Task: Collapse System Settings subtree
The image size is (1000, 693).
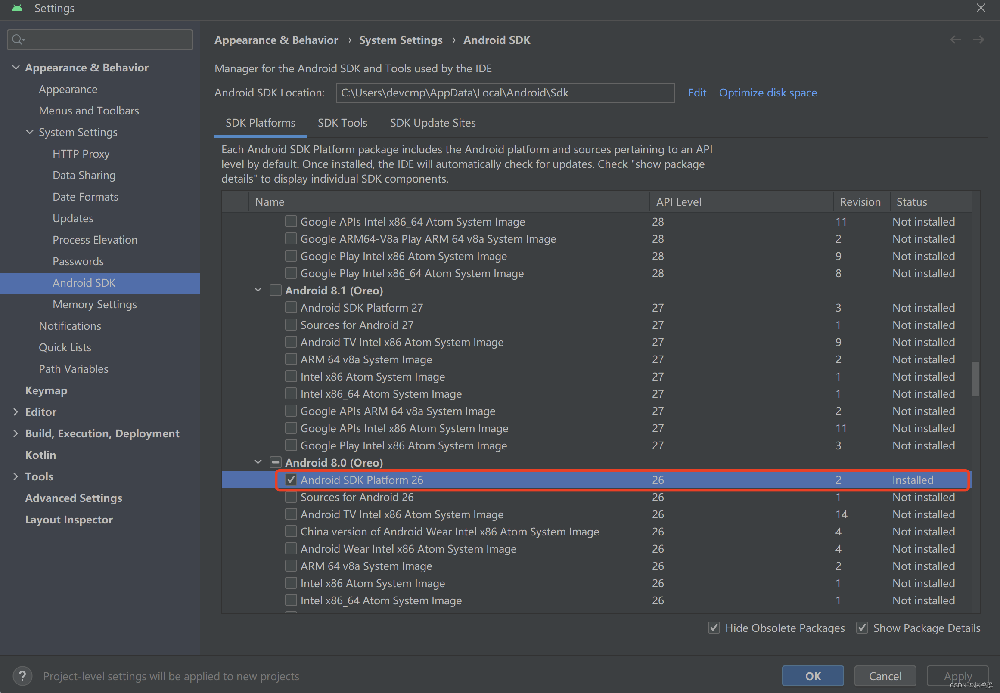Action: [x=30, y=132]
